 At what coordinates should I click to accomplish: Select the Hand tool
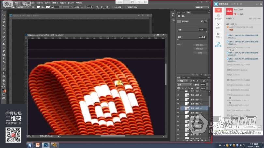(x=4, y=80)
